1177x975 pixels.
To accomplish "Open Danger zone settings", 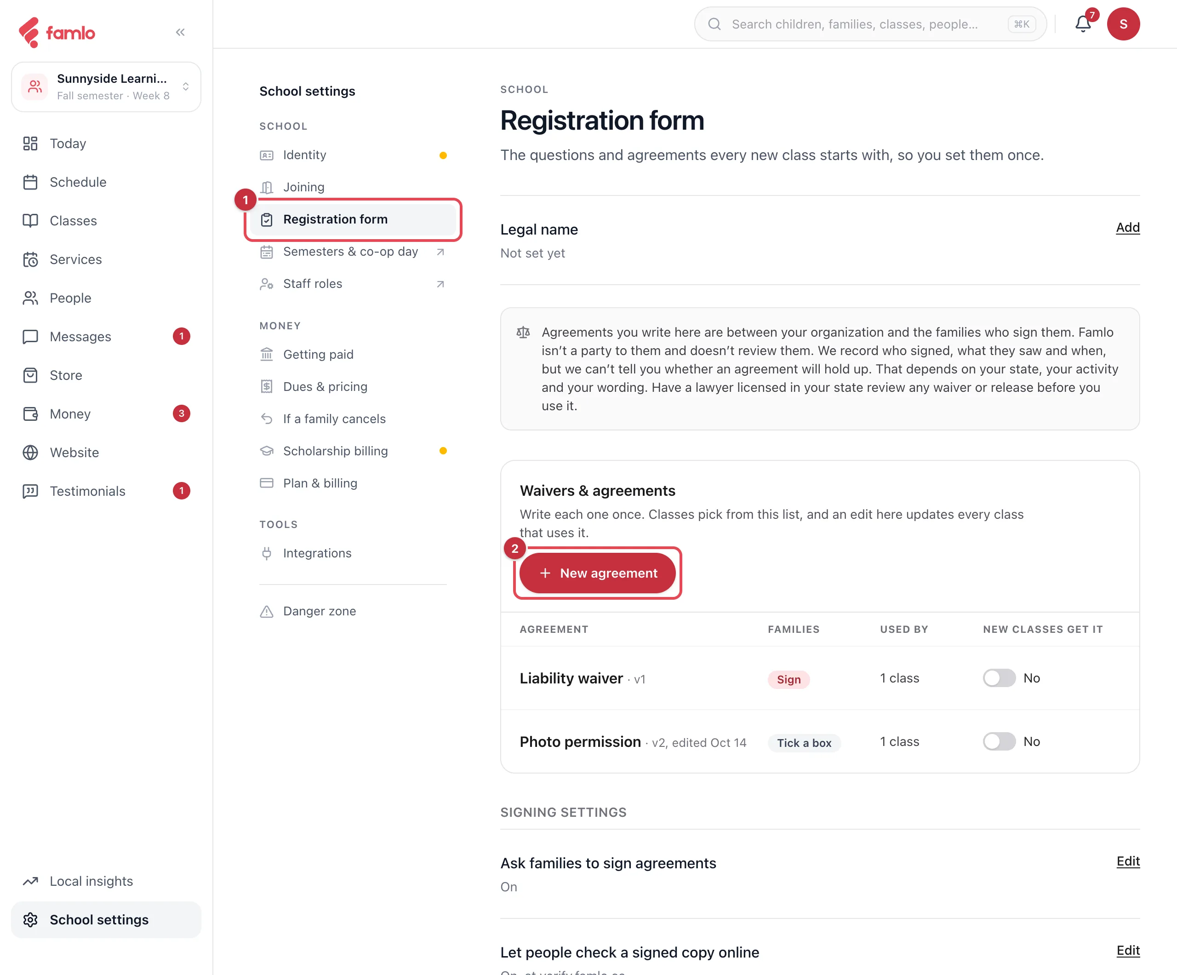I will click(353, 612).
